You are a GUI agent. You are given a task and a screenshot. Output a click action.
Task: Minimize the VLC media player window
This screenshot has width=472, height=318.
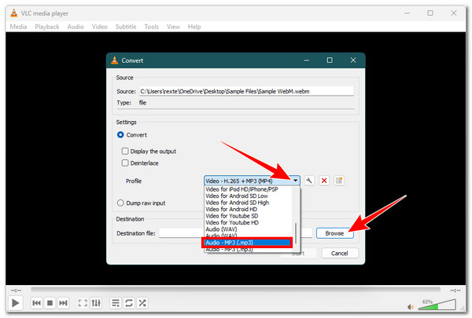coord(407,13)
